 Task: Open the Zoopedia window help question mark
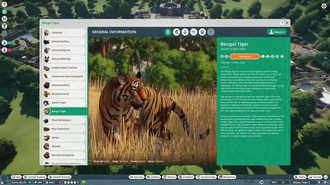pyautogui.click(x=282, y=23)
